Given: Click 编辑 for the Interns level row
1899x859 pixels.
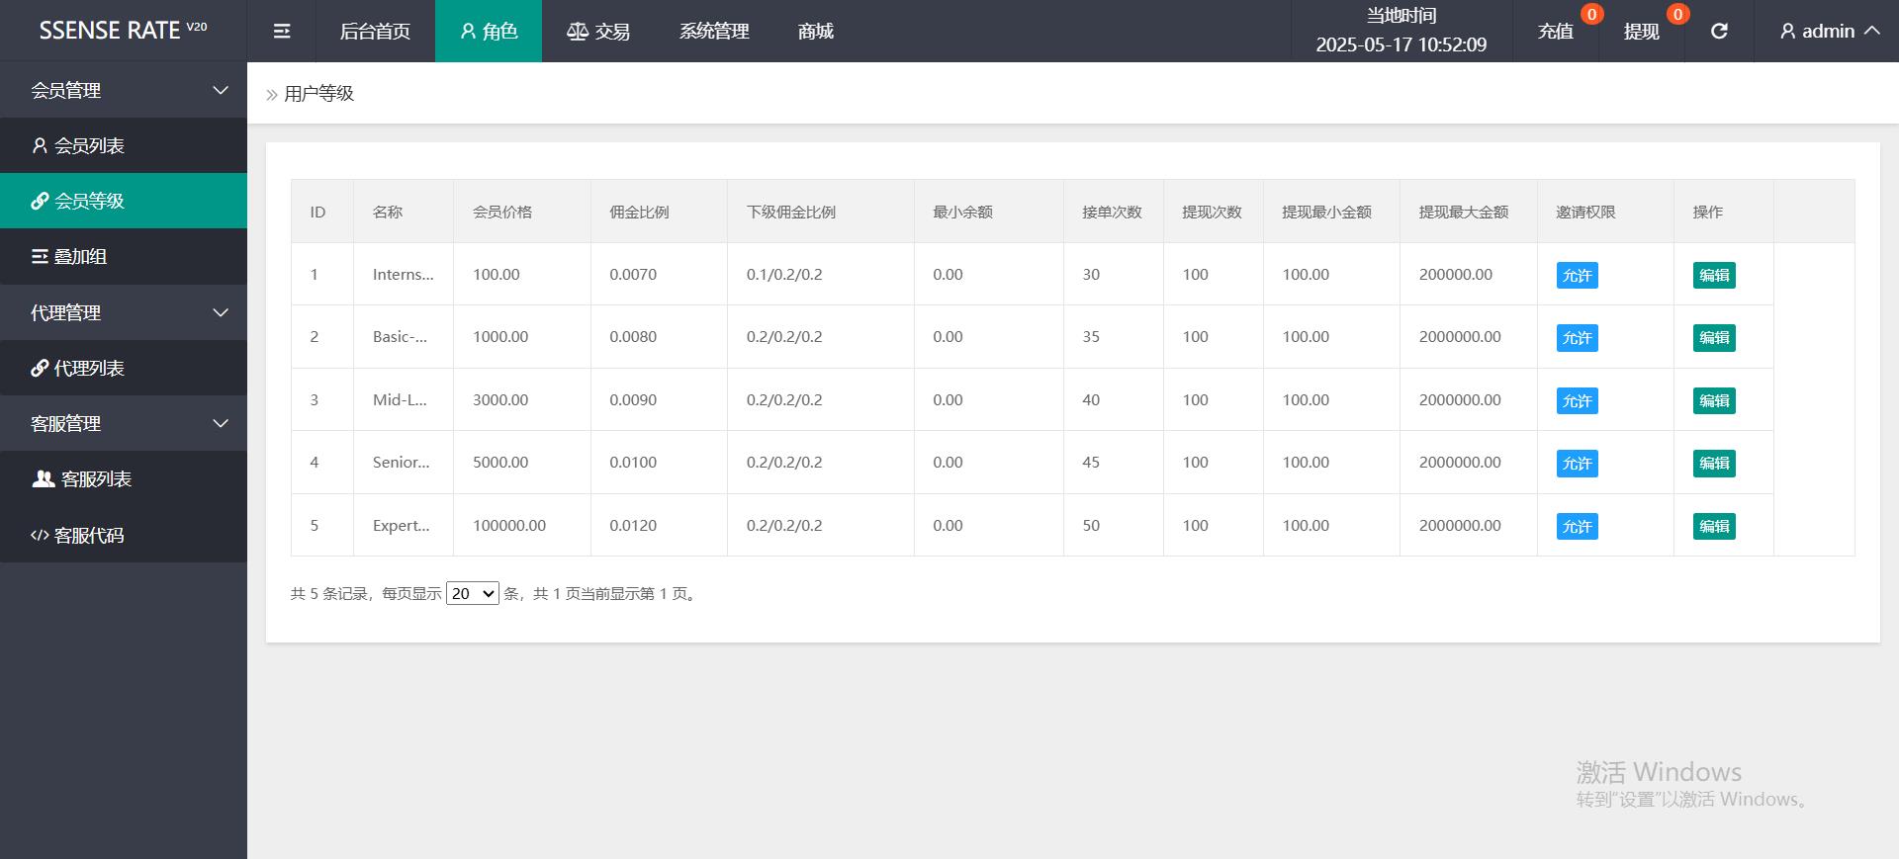Looking at the screenshot, I should [x=1714, y=275].
